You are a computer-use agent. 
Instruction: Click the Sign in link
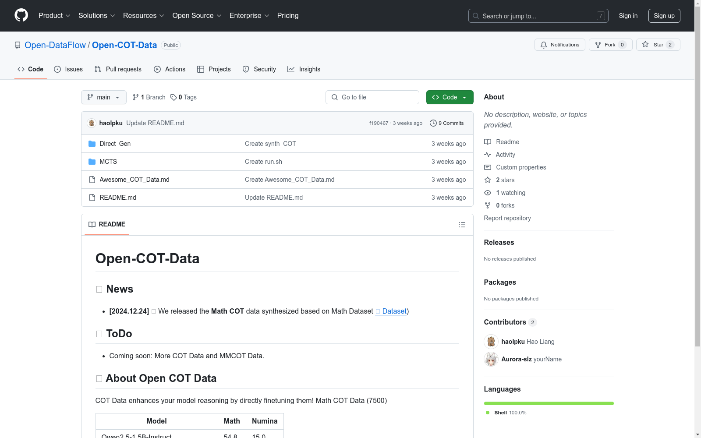point(628,16)
